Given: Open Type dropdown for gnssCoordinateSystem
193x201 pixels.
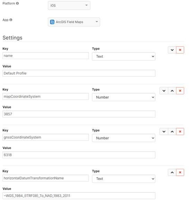Looking at the screenshot, I should [124, 138].
